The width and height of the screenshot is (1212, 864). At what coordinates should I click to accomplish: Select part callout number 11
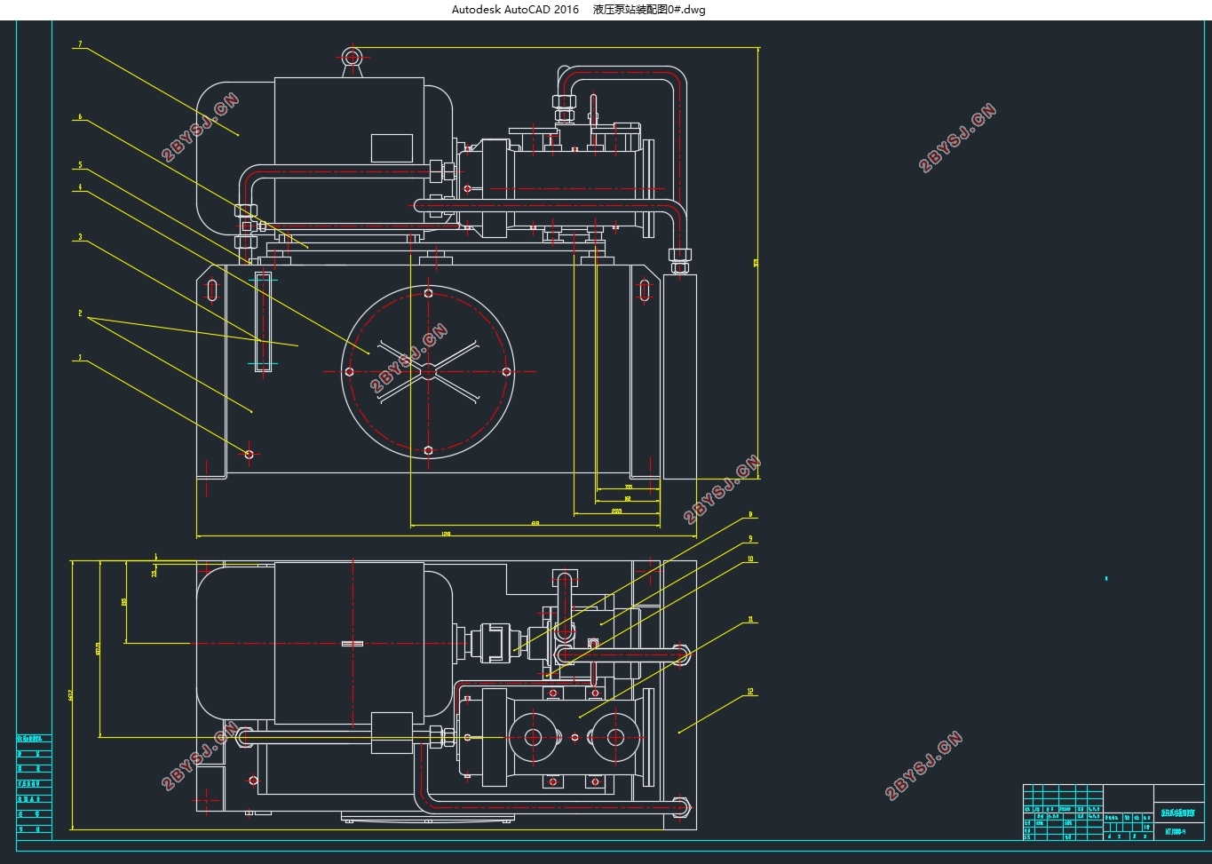click(750, 620)
